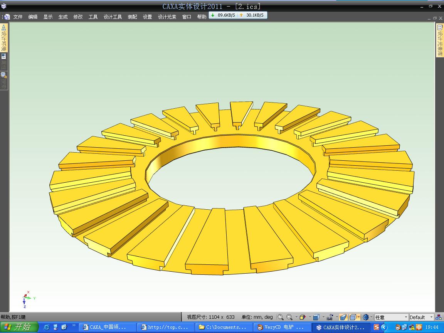Click the blue cube view orientation icon
The image size is (444, 333).
tap(316, 317)
